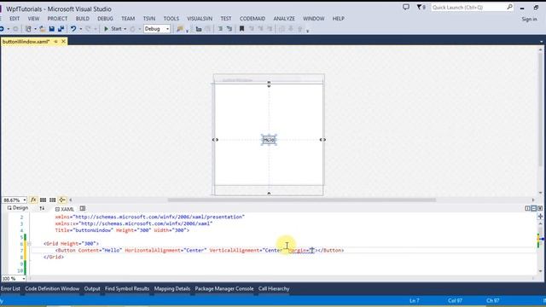Open the PROJECT menu
This screenshot has height=307, width=546.
(57, 19)
